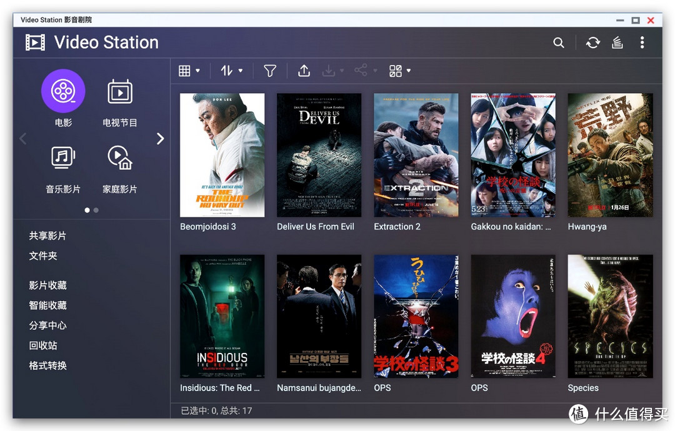Click the upload icon in toolbar
This screenshot has height=431, width=675.
pyautogui.click(x=304, y=71)
